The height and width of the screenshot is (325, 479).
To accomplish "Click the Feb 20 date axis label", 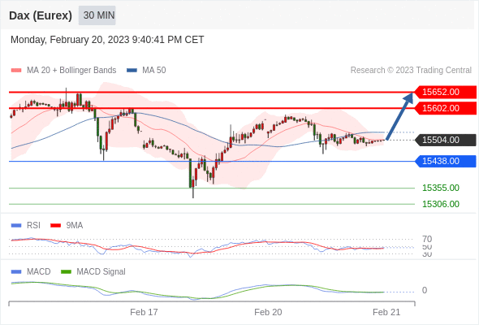I will [x=268, y=312].
